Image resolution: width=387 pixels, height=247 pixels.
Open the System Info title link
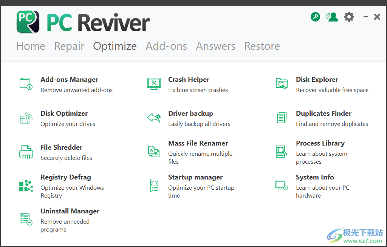click(x=315, y=177)
